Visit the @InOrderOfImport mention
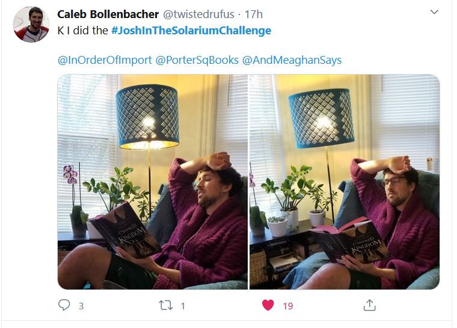 tap(105, 60)
